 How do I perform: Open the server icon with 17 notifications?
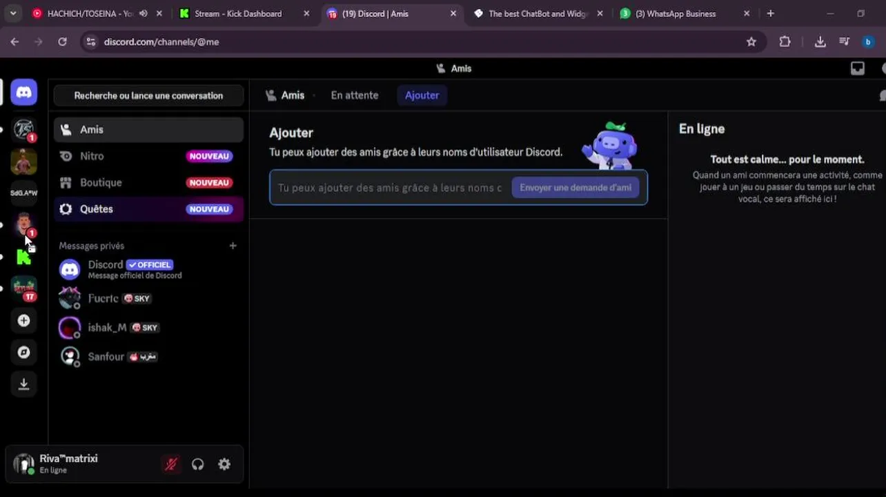[x=23, y=289]
